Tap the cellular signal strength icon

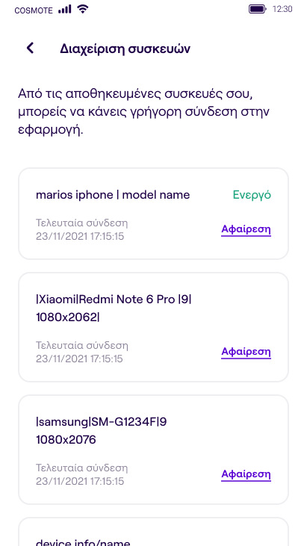point(65,9)
